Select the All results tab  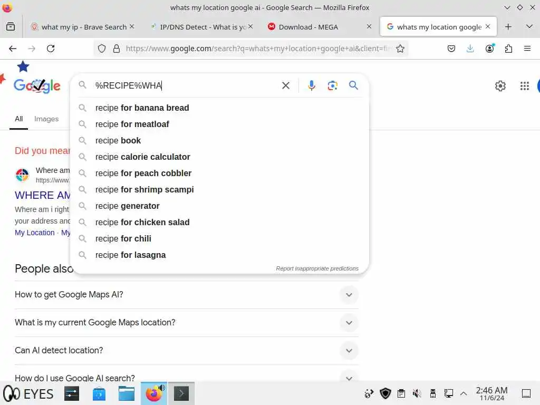click(18, 119)
